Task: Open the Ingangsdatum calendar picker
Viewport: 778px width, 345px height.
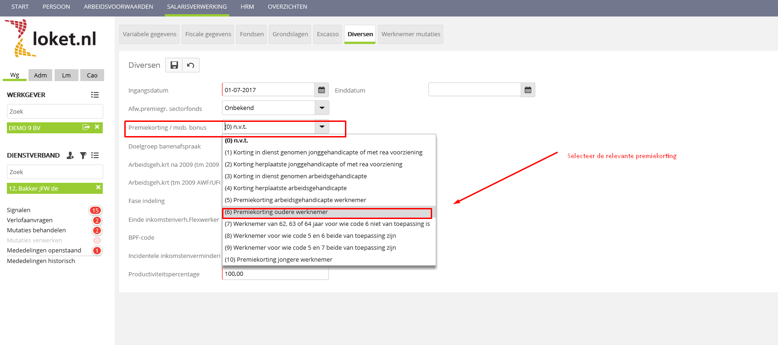Action: [322, 90]
